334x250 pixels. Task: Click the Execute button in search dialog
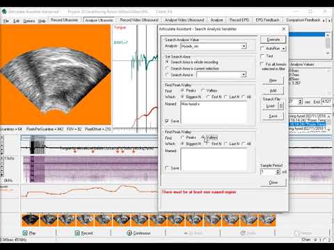coord(273,40)
